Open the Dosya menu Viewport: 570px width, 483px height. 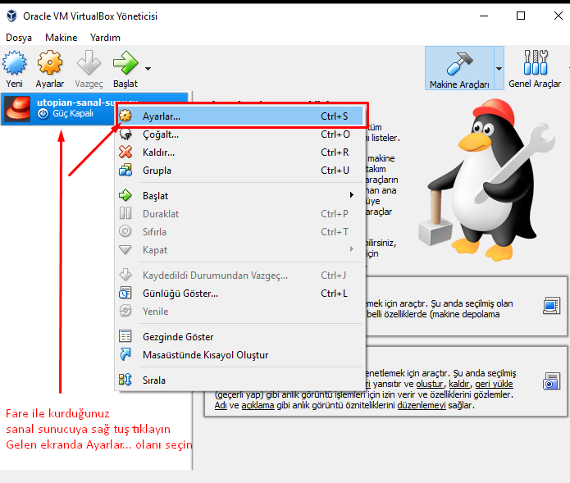pos(19,38)
